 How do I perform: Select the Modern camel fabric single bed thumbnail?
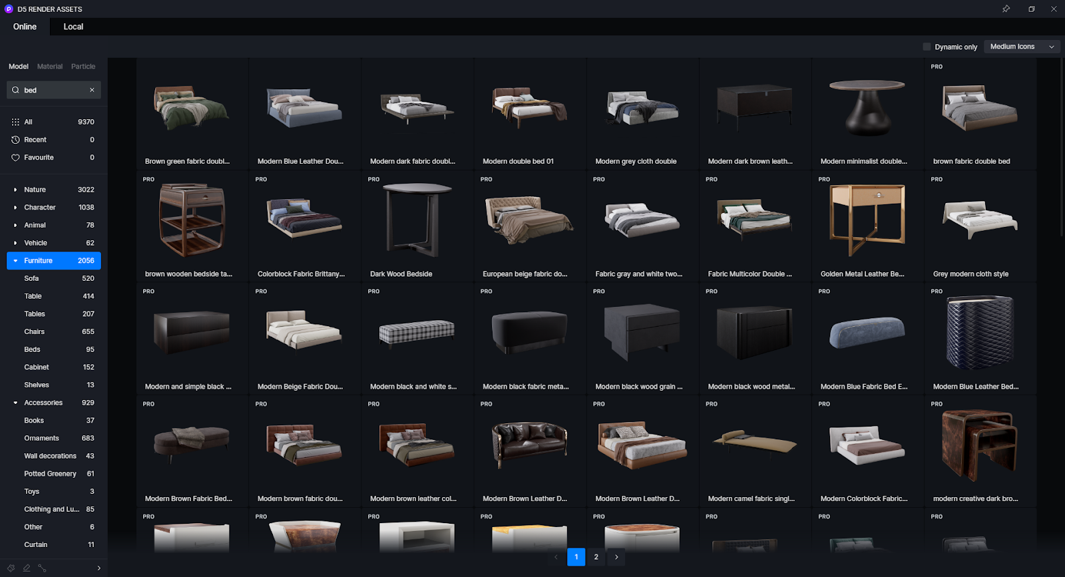point(755,445)
